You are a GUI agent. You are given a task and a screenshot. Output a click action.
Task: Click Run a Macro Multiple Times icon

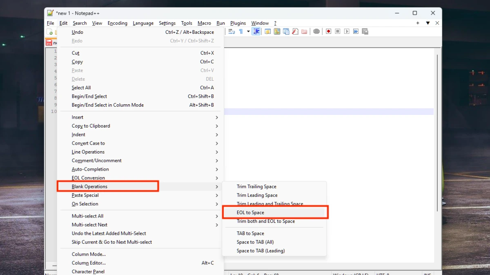[356, 31]
